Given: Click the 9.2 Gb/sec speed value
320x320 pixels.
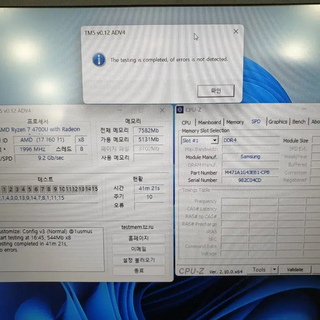Looking at the screenshot, I should 51,158.
